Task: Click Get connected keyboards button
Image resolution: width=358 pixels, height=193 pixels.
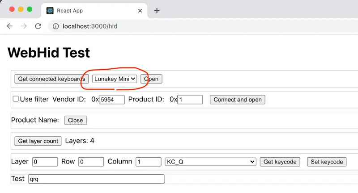Action: coord(51,79)
